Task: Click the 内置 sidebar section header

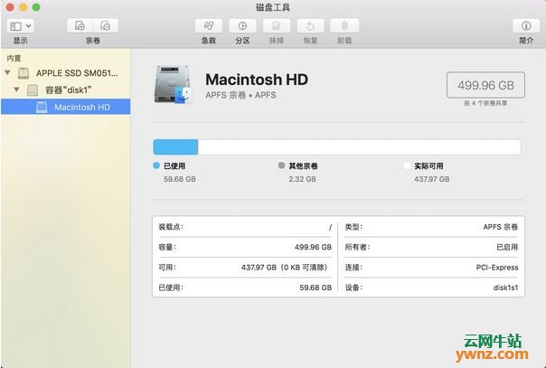Action: point(14,58)
